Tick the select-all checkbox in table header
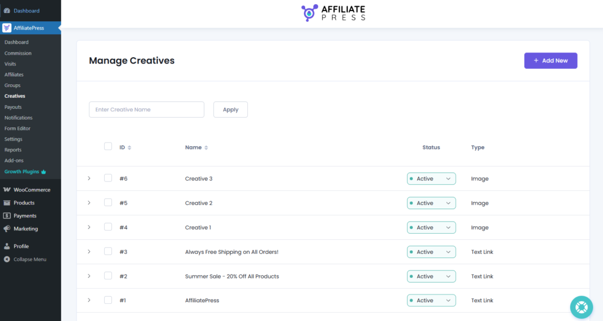 (x=108, y=147)
